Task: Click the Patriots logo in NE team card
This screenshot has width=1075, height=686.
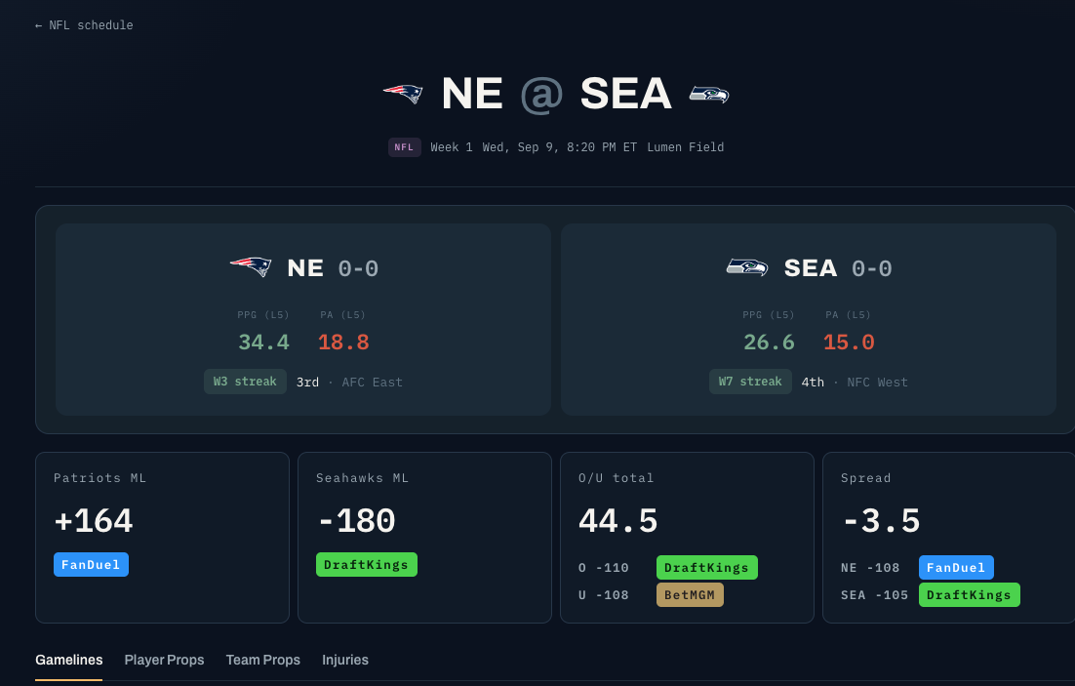Action: (251, 266)
